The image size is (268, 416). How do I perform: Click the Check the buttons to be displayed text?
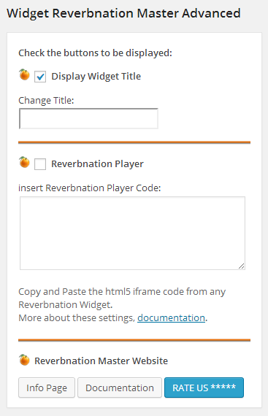(95, 53)
